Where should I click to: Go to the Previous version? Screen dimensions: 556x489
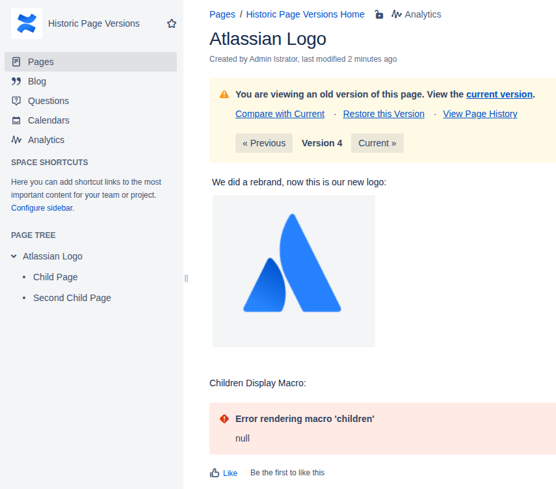click(264, 143)
